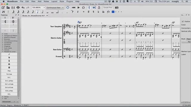Open the Plugins menu
This screenshot has width=191, height=107.
click(x=70, y=1)
